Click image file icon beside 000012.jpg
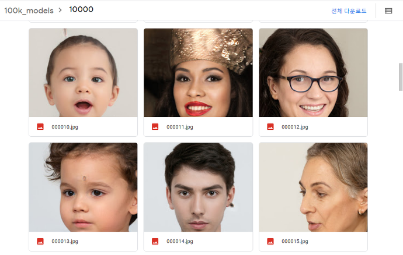403x255 pixels. pyautogui.click(x=270, y=127)
